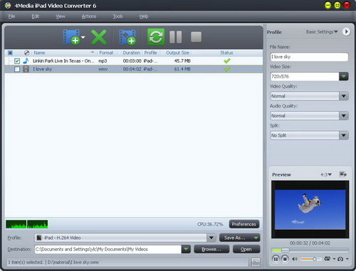Expand the Destination path dropdown
The height and width of the screenshot is (271, 356).
(x=186, y=249)
